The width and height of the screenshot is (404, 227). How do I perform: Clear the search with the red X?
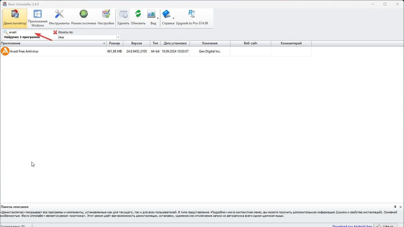55,32
